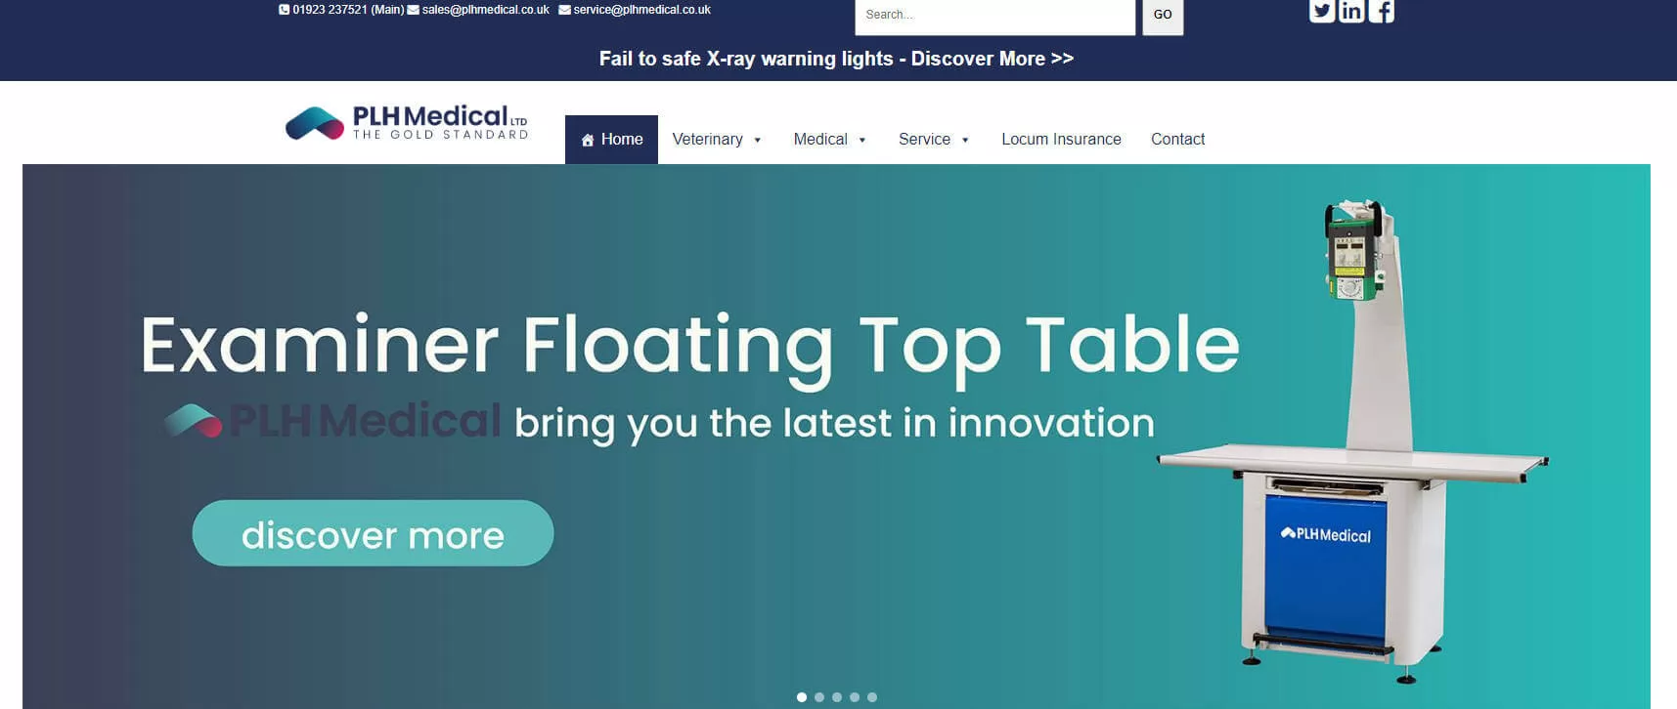Open the Facebook social icon

pos(1381,11)
